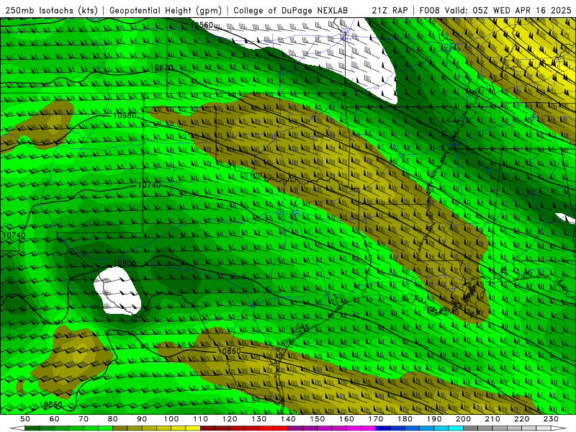This screenshot has width=576, height=432.
Task: Click the bright magenta swatch just before 170
Action: tap(368, 428)
